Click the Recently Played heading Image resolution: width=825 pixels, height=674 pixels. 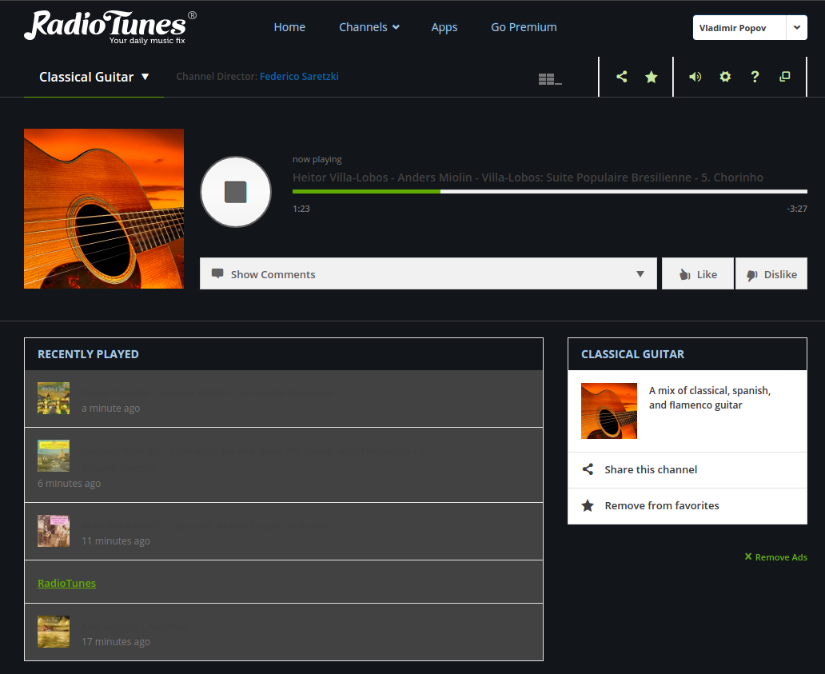88,354
